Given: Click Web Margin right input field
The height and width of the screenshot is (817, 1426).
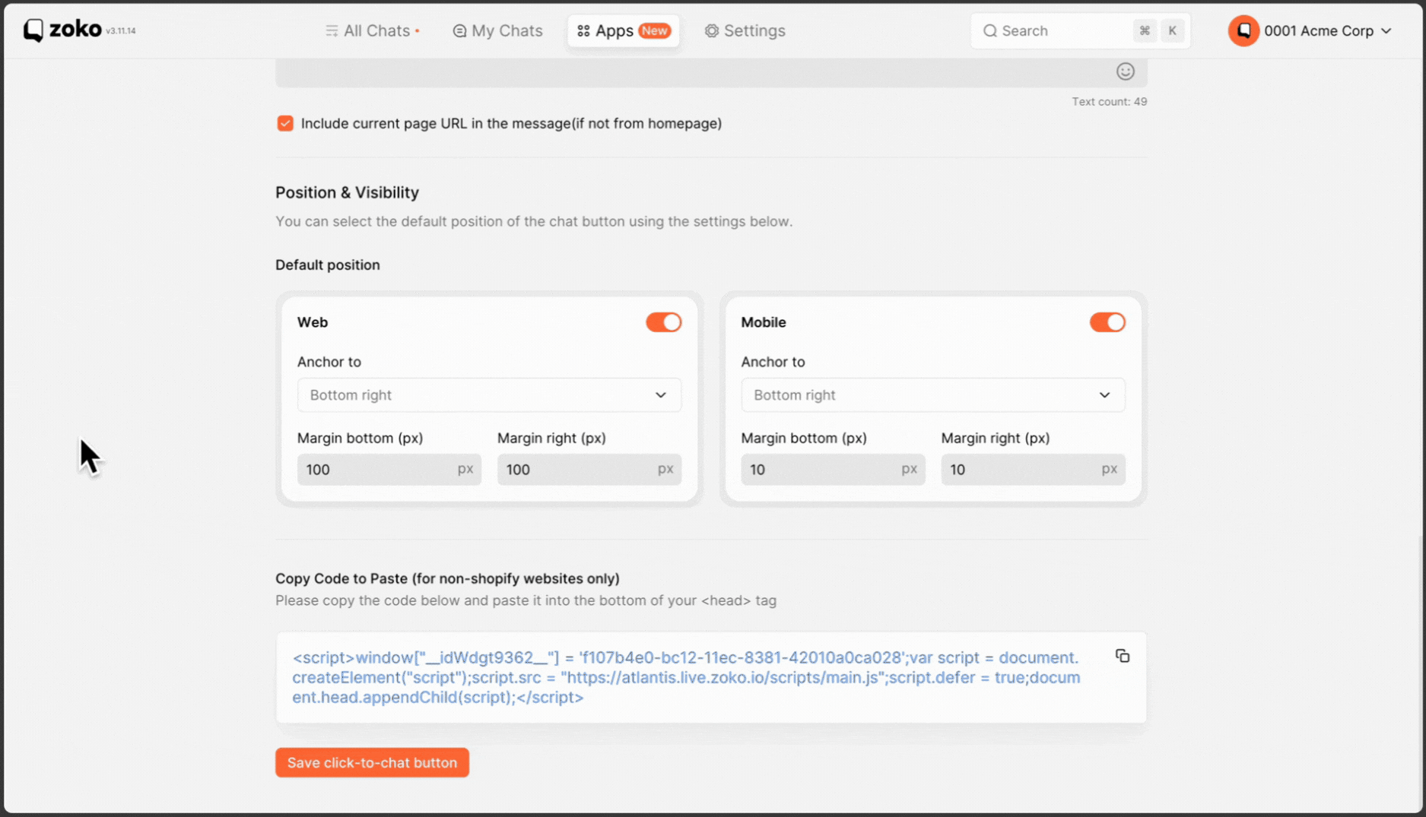Looking at the screenshot, I should coord(589,470).
